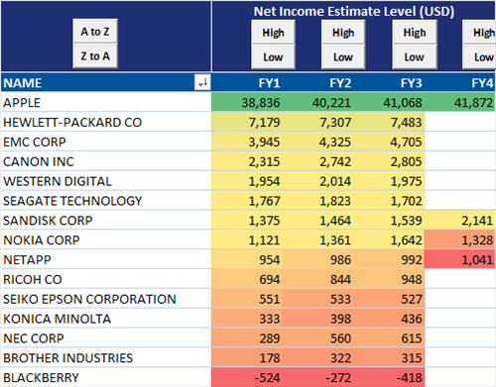496x387 pixels.
Task: Sort names with the Z to A button
Action: click(x=95, y=55)
